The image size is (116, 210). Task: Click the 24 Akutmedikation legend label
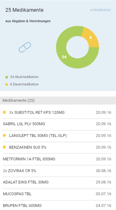pos(24,77)
